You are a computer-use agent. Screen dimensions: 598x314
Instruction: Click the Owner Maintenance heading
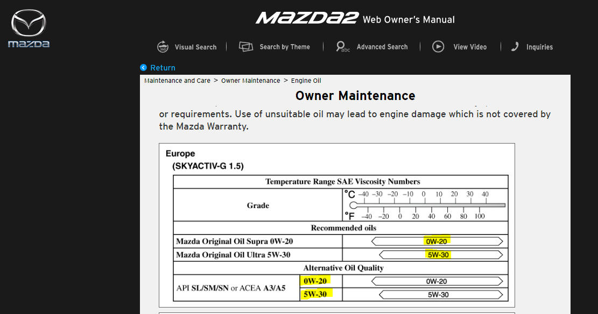pyautogui.click(x=355, y=96)
